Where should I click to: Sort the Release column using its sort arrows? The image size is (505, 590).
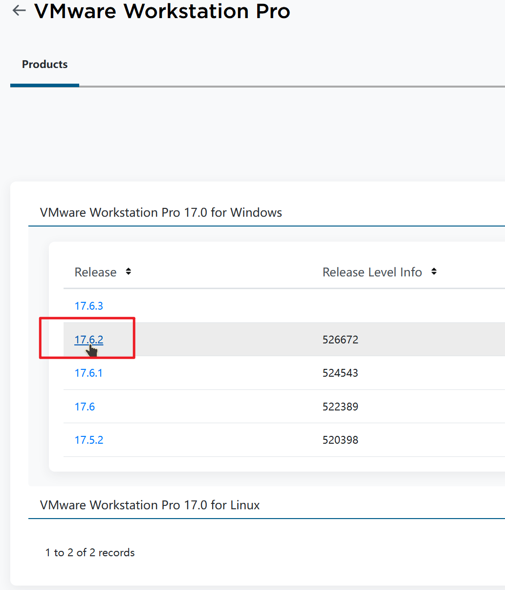[x=128, y=272]
